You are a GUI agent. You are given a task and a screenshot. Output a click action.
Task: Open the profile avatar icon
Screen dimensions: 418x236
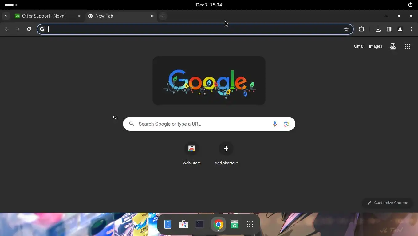coord(400,29)
